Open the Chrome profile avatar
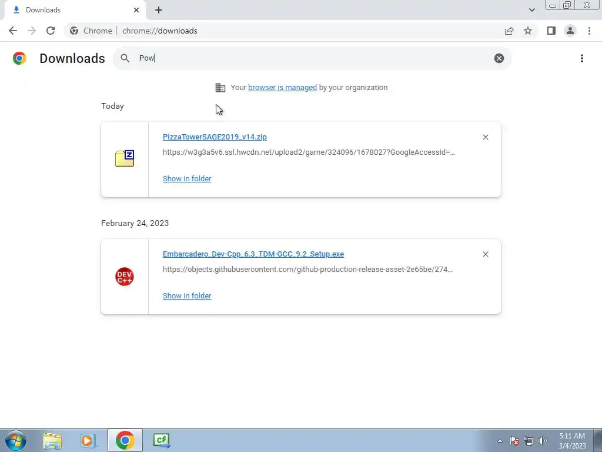This screenshot has width=602, height=452. 570,31
